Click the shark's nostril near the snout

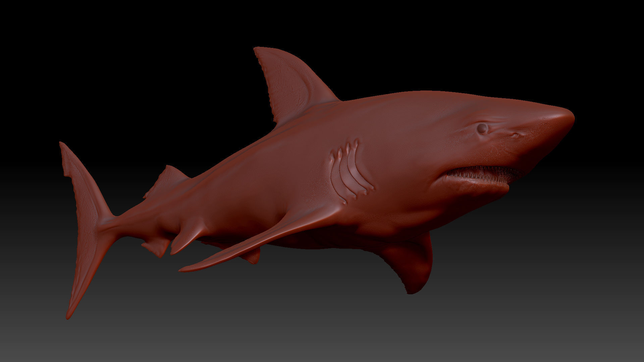(516, 135)
